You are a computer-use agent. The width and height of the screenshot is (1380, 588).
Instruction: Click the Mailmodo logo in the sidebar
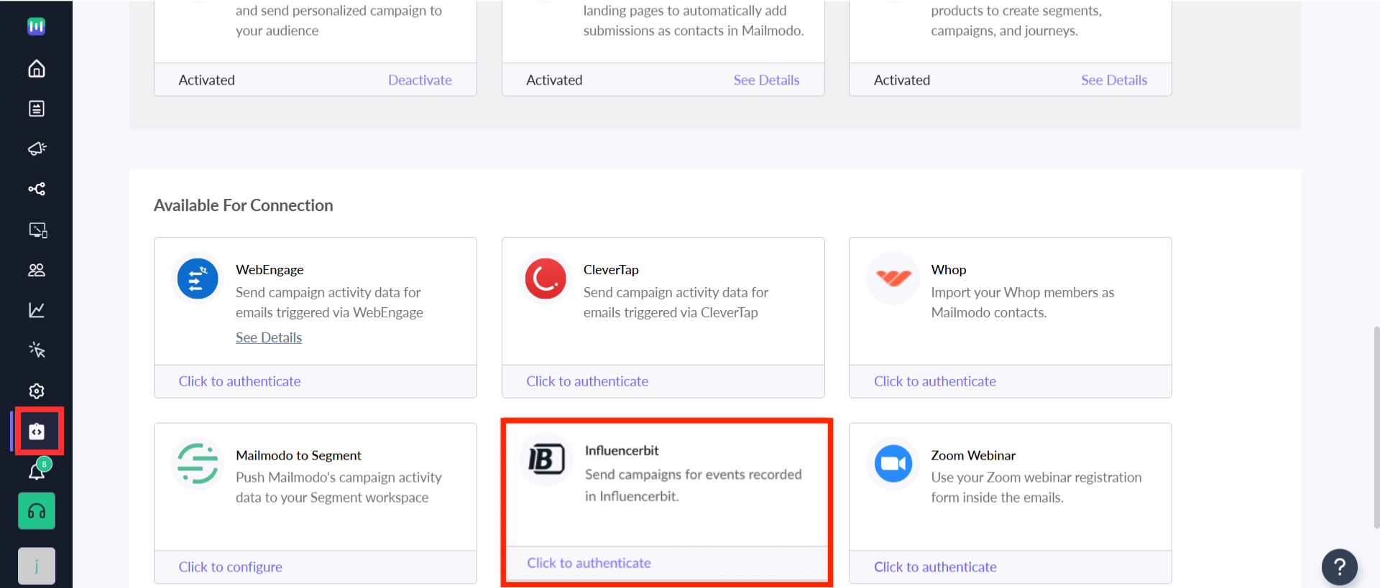(37, 27)
